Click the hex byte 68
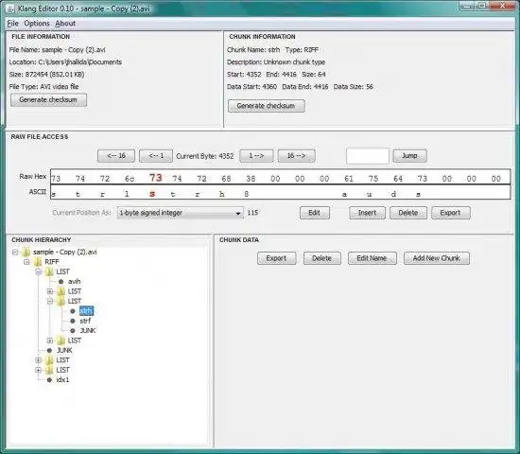520x454 pixels. coord(226,179)
